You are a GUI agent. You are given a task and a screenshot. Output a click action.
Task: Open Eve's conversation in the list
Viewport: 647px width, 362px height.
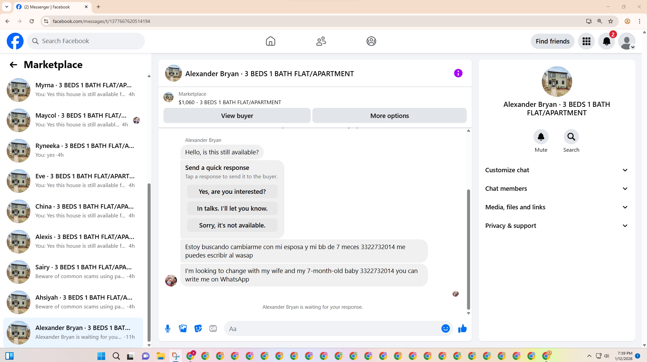tap(73, 181)
